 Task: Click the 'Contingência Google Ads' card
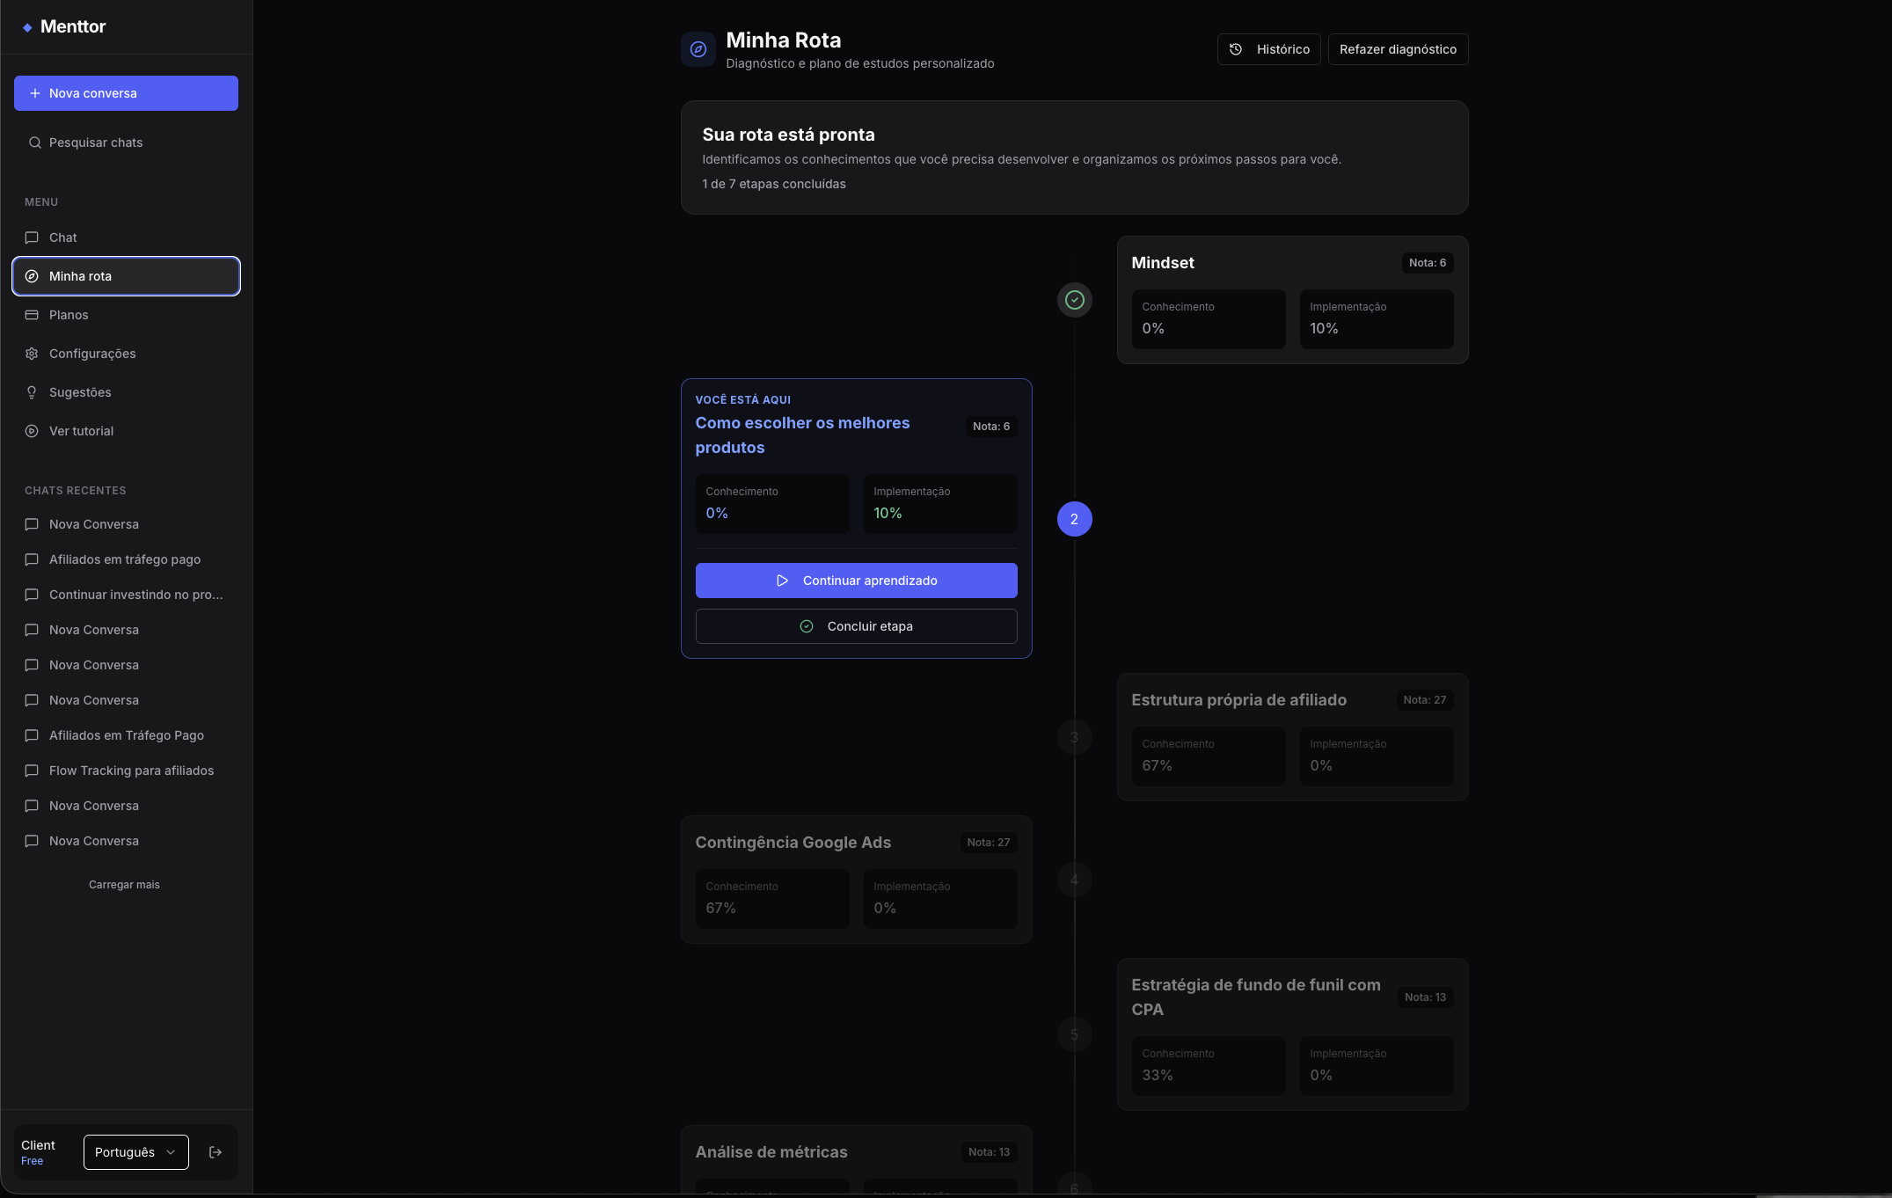point(856,880)
